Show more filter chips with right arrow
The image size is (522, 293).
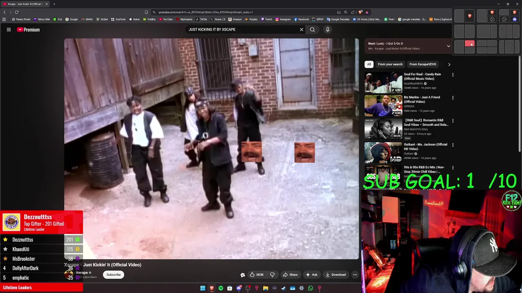449,64
